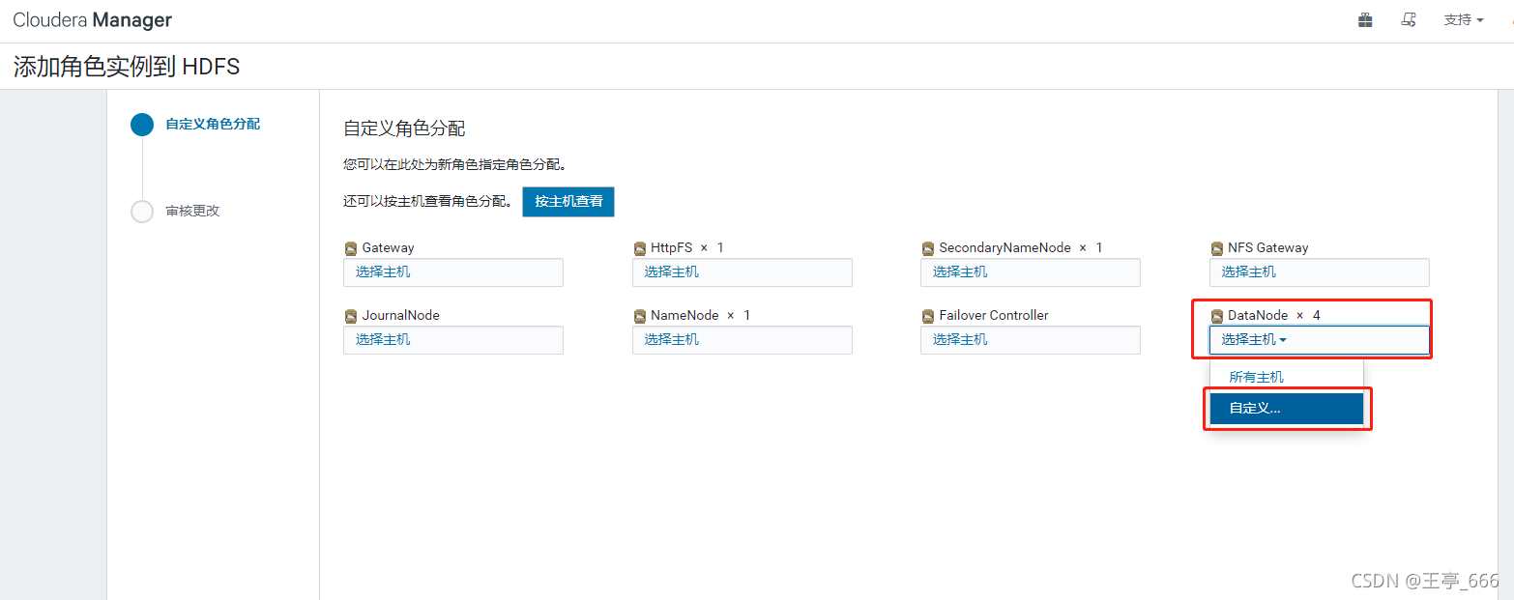Click the JournalNode role icon
The image size is (1514, 600).
click(x=351, y=315)
